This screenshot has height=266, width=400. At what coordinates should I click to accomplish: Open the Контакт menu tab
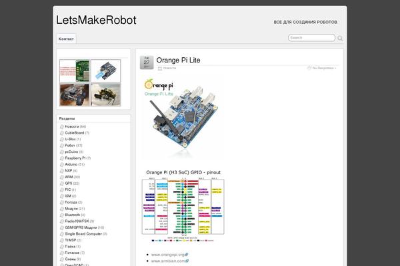pos(66,39)
